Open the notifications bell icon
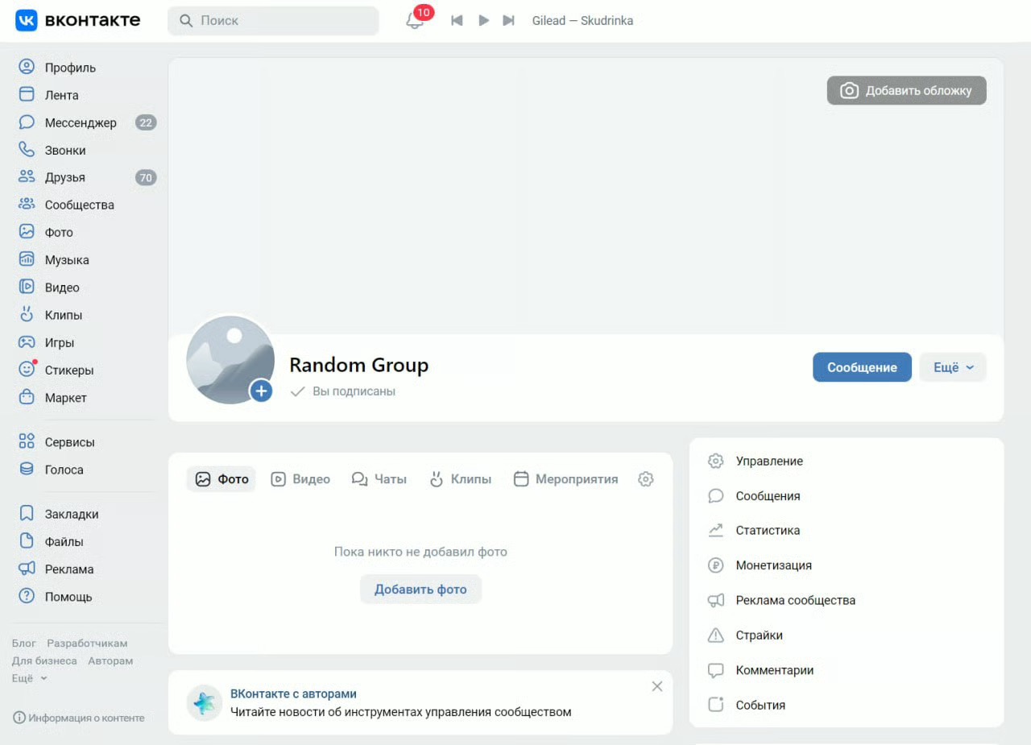The image size is (1031, 745). point(415,21)
